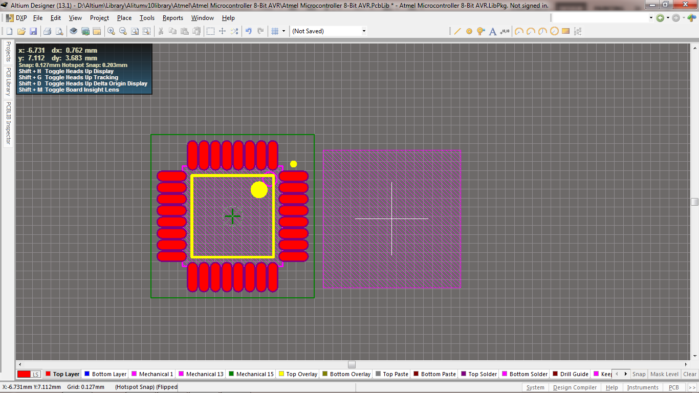Click the Clear button in the bottom bar
The height and width of the screenshot is (393, 699).
689,374
